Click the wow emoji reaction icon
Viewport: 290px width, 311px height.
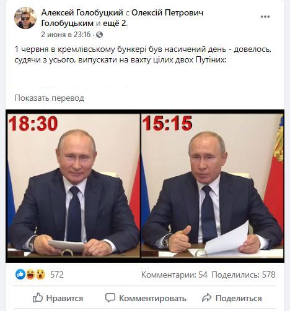click(40, 275)
